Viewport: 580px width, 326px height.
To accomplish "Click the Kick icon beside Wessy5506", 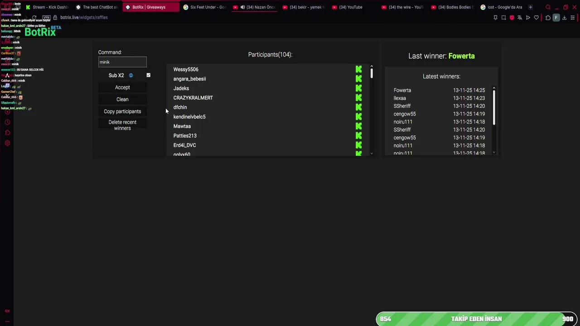I will 359,69.
